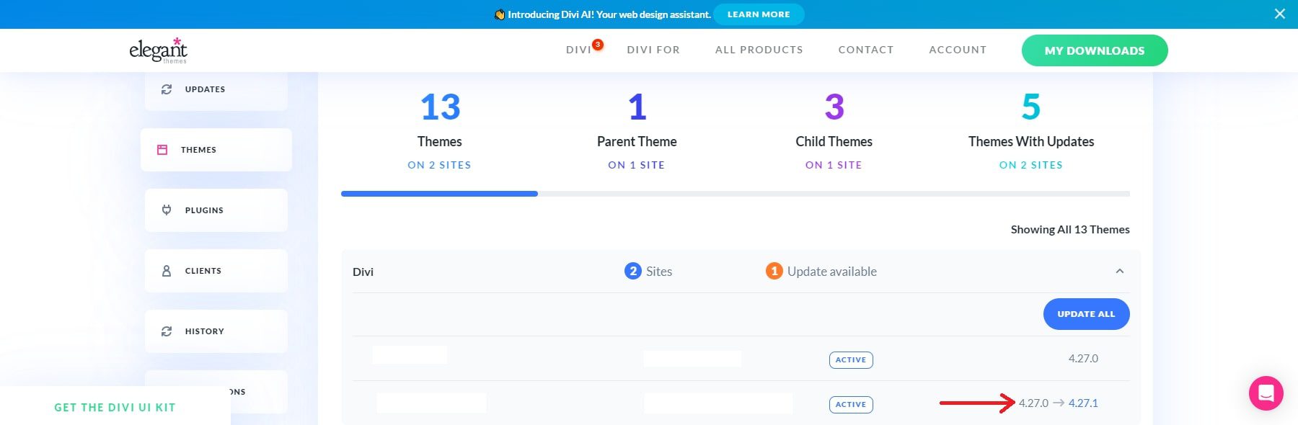Image resolution: width=1298 pixels, height=425 pixels.
Task: Select the 3 Child Themes stat
Action: coord(834,130)
